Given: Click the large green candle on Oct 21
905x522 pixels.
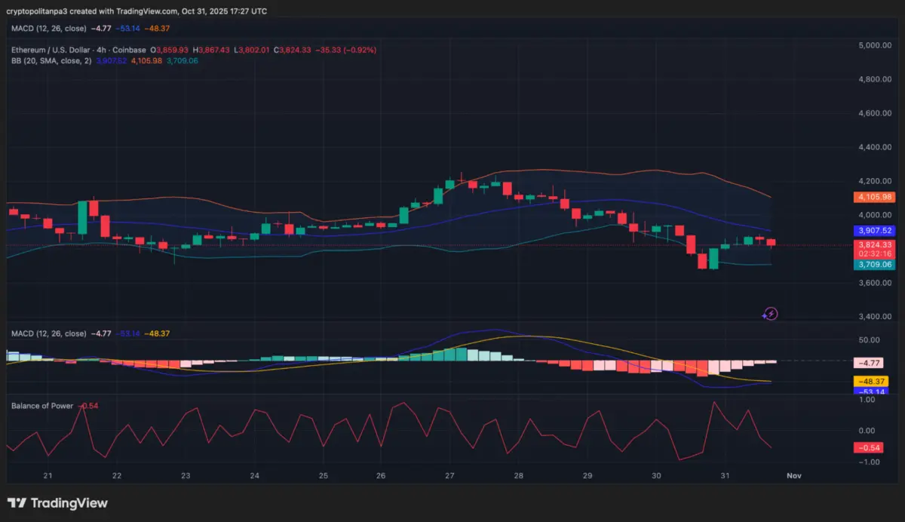Looking at the screenshot, I should (x=81, y=218).
